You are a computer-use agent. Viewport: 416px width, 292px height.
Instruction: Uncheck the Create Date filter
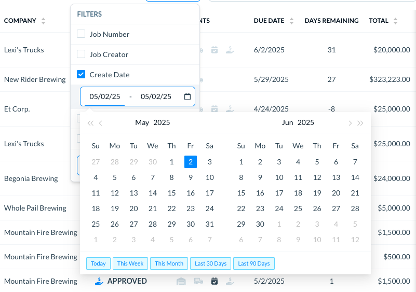(81, 75)
